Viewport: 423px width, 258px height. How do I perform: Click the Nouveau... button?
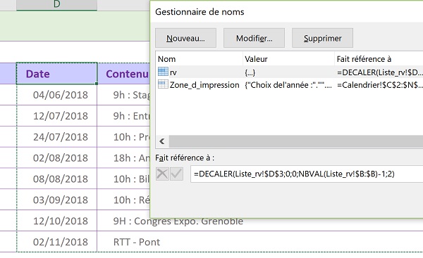(x=185, y=38)
